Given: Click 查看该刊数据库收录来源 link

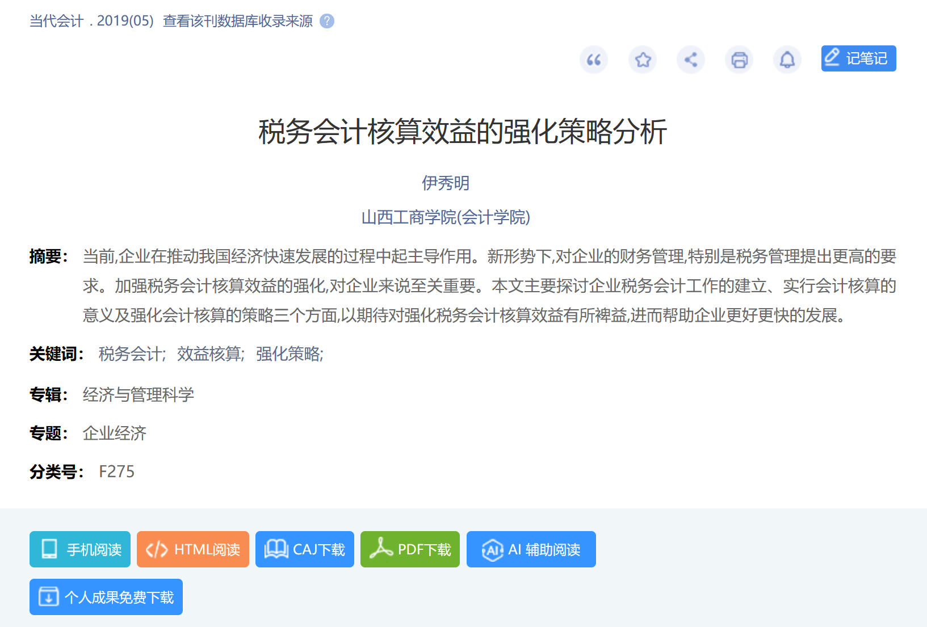Looking at the screenshot, I should (x=238, y=21).
